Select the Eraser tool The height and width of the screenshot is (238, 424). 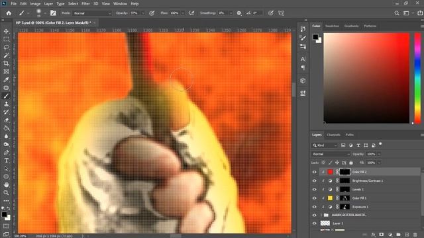[6, 120]
